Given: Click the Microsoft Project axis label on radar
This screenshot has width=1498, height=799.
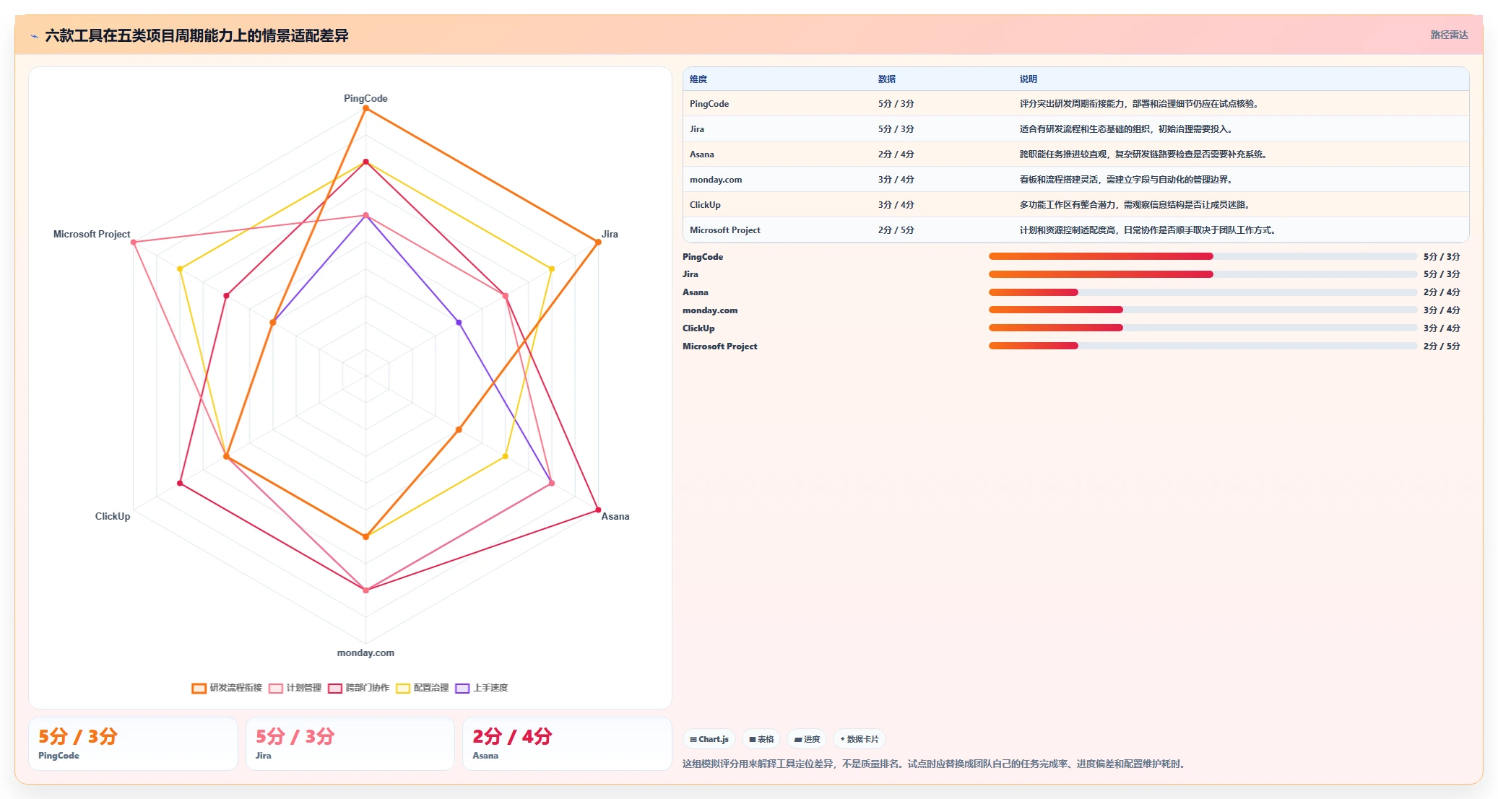Looking at the screenshot, I should 92,234.
